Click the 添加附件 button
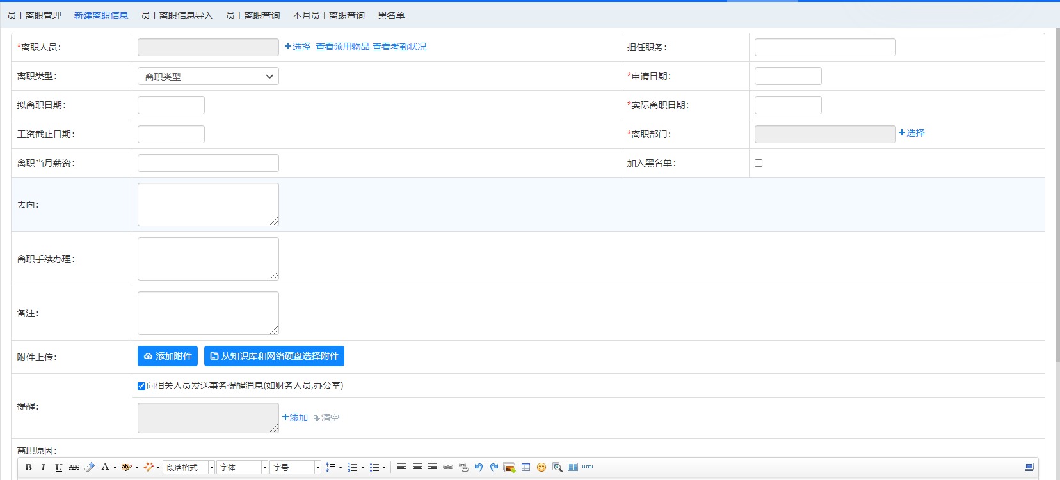This screenshot has height=480, width=1060. (x=168, y=356)
